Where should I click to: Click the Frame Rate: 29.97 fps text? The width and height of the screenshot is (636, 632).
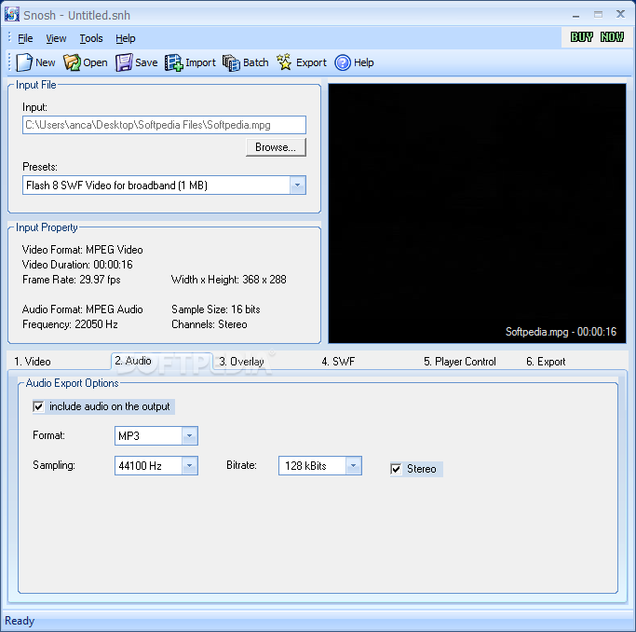72,280
